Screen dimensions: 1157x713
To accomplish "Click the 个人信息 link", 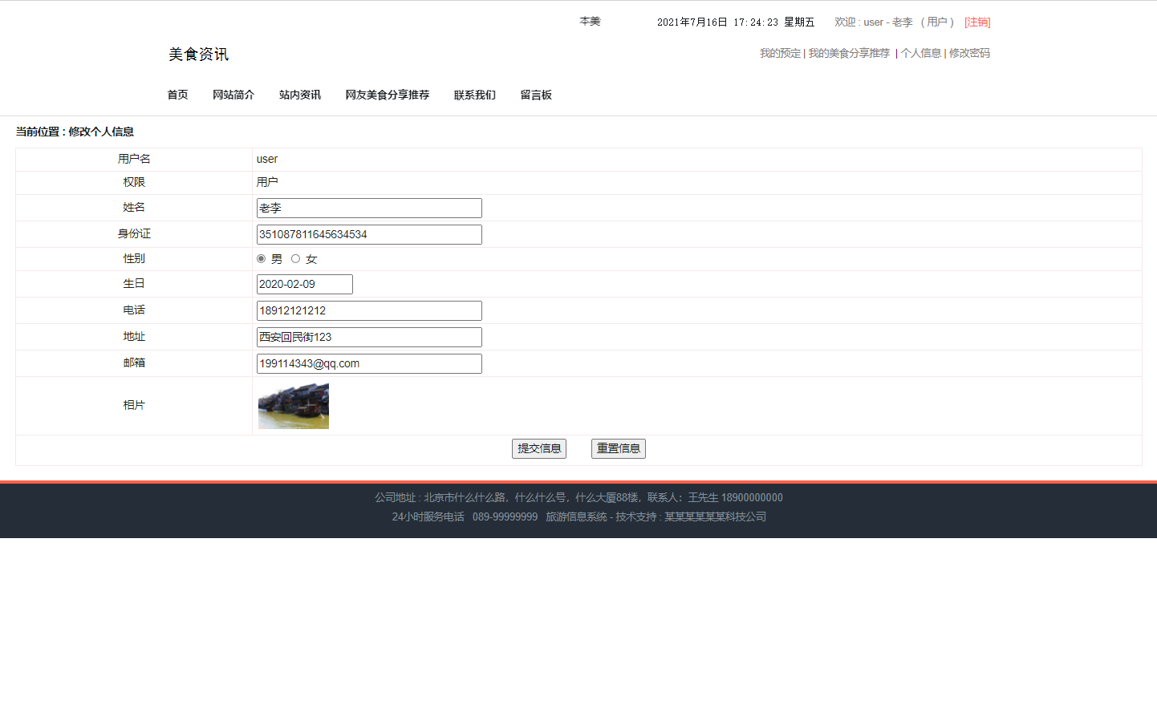I will pos(920,53).
